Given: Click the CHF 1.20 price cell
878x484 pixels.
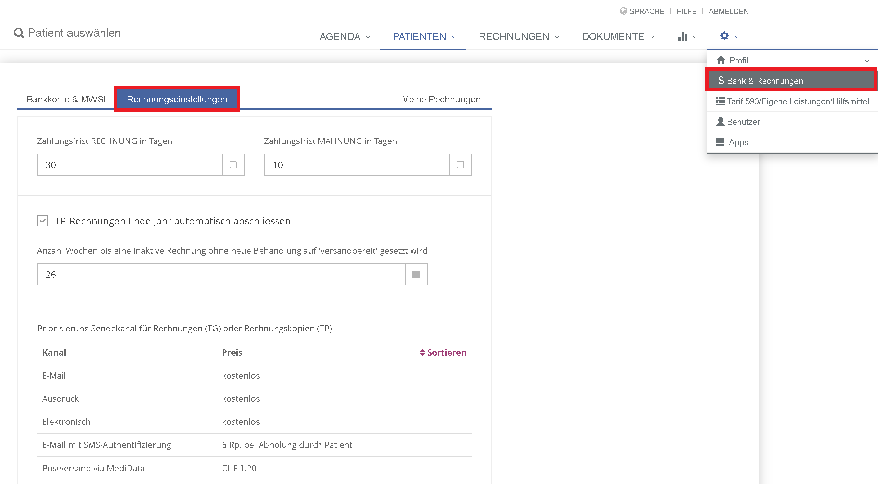Looking at the screenshot, I should pos(239,468).
